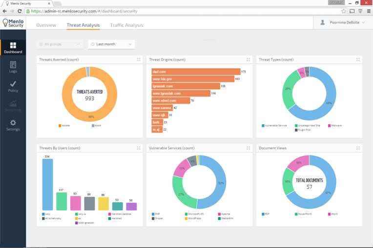Expand the Threats Averted panel fullscreen

click(139, 59)
